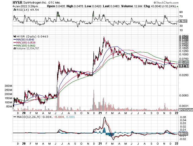Click the Chg +0.0043 (+10.24%) value
The image size is (193, 146).
coord(160,6)
